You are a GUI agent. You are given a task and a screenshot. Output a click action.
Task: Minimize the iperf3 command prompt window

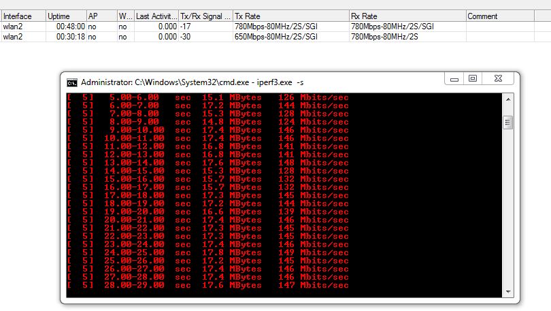coord(454,78)
